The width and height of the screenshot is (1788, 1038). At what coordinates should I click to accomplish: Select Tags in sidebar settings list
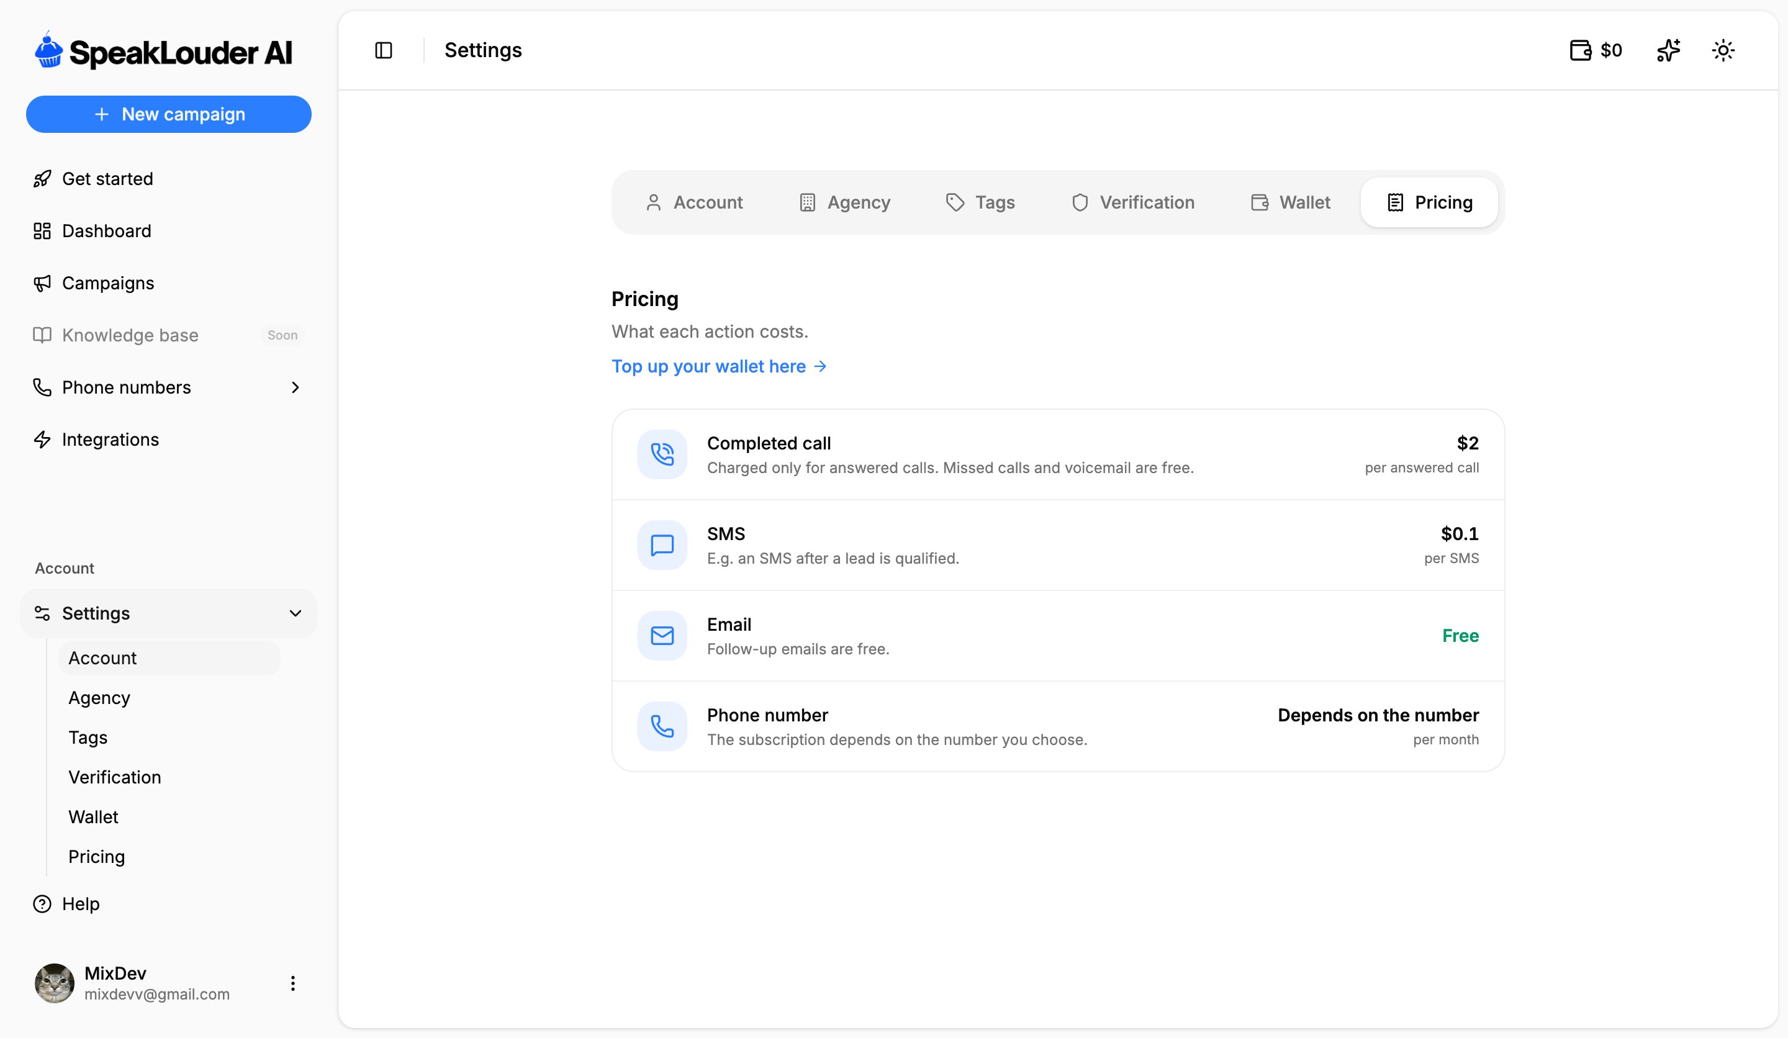[169, 738]
